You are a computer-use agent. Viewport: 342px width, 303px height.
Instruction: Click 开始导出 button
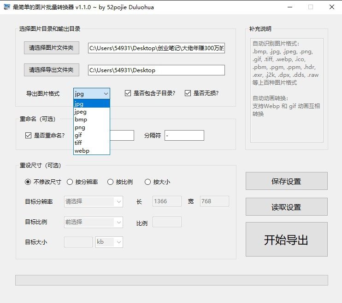click(287, 240)
